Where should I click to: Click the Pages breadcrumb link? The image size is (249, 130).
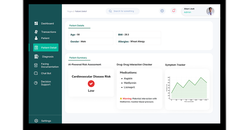70,11
